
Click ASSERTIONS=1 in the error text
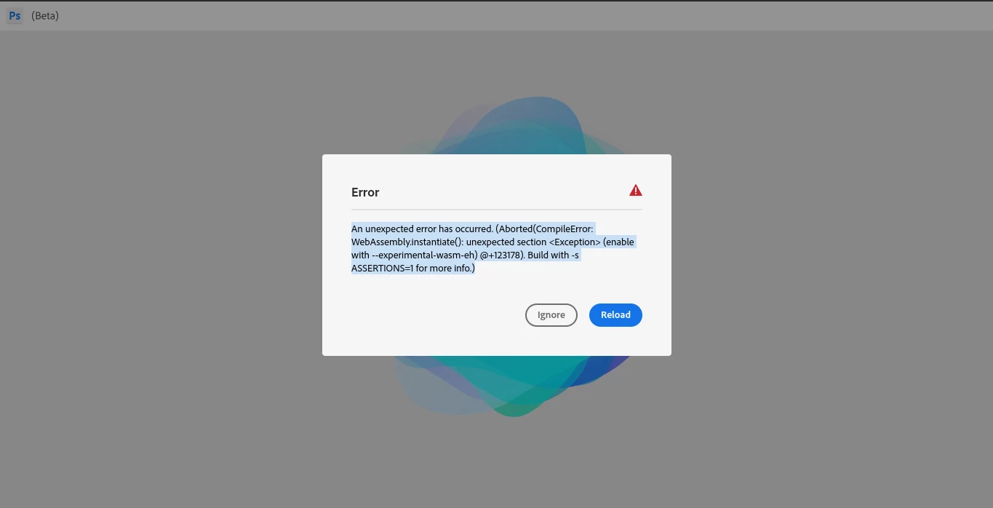coord(382,268)
